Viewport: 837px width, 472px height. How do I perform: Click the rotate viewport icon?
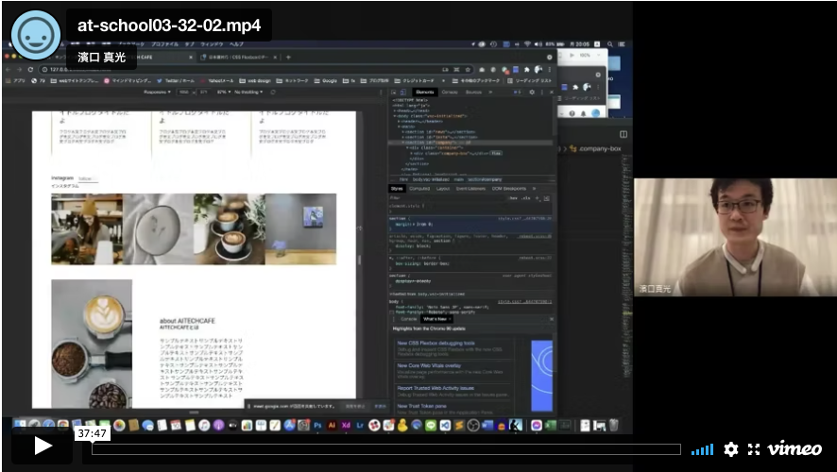[x=273, y=93]
